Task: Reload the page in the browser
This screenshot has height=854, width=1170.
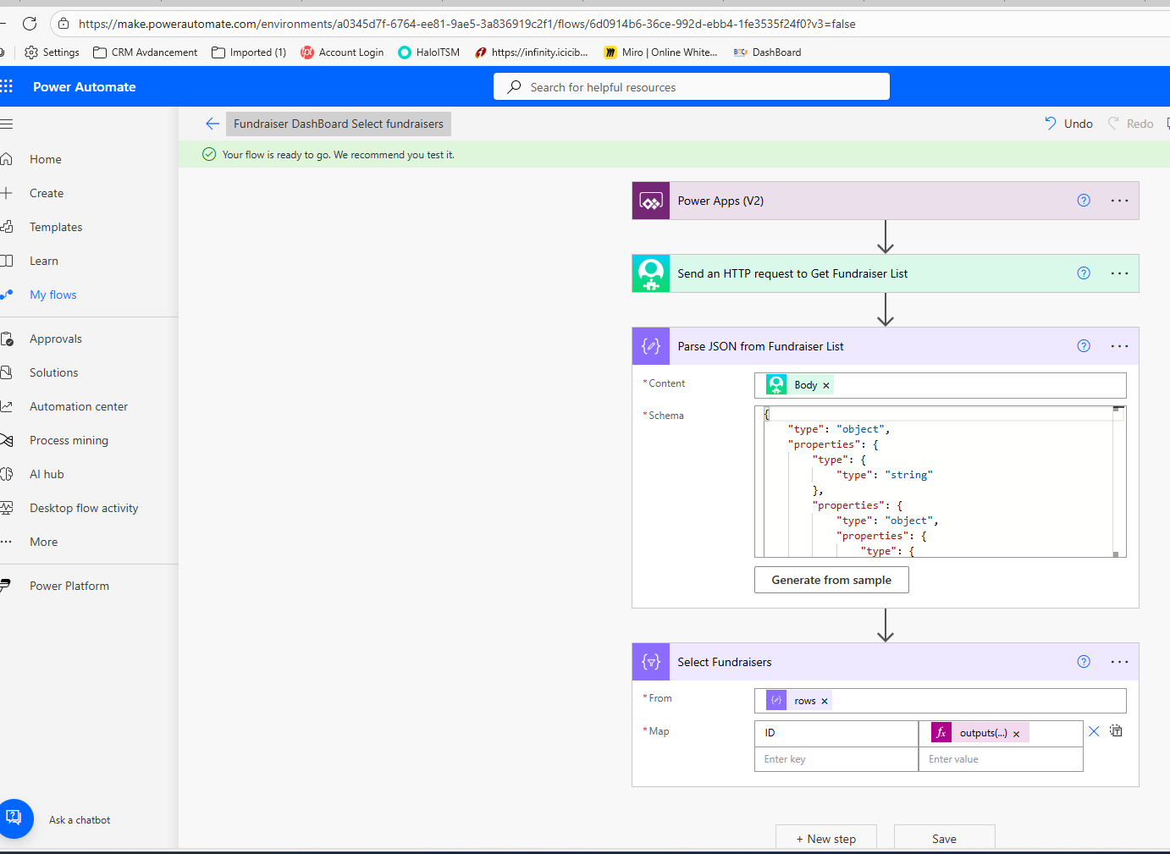Action: (x=30, y=24)
